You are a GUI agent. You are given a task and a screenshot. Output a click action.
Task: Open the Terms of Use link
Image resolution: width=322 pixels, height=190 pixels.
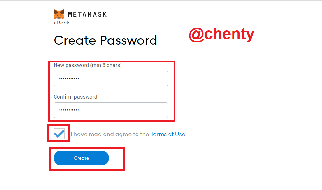pyautogui.click(x=168, y=134)
